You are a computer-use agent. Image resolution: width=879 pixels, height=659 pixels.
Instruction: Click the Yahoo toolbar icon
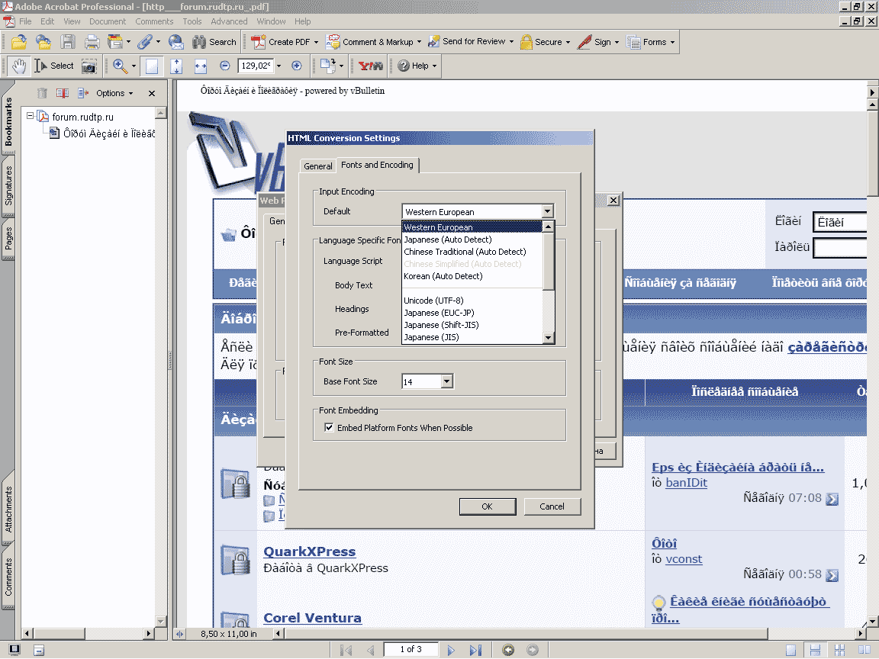(371, 66)
